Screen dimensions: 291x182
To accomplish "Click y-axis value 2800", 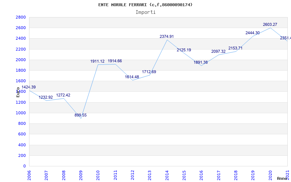I will [x=21, y=17].
